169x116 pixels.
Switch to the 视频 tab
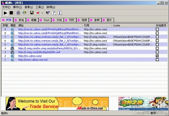click(83, 20)
